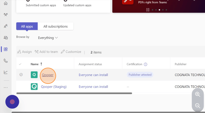This screenshot has height=113, width=205.
Task: Switch to the All apps tab
Action: coord(27,26)
